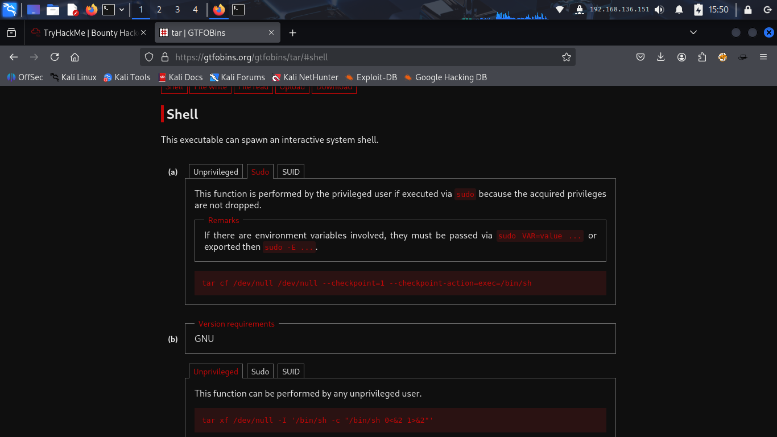Screen dimensions: 777x437
Task: Select workspace 1 in the panel
Action: 141,10
